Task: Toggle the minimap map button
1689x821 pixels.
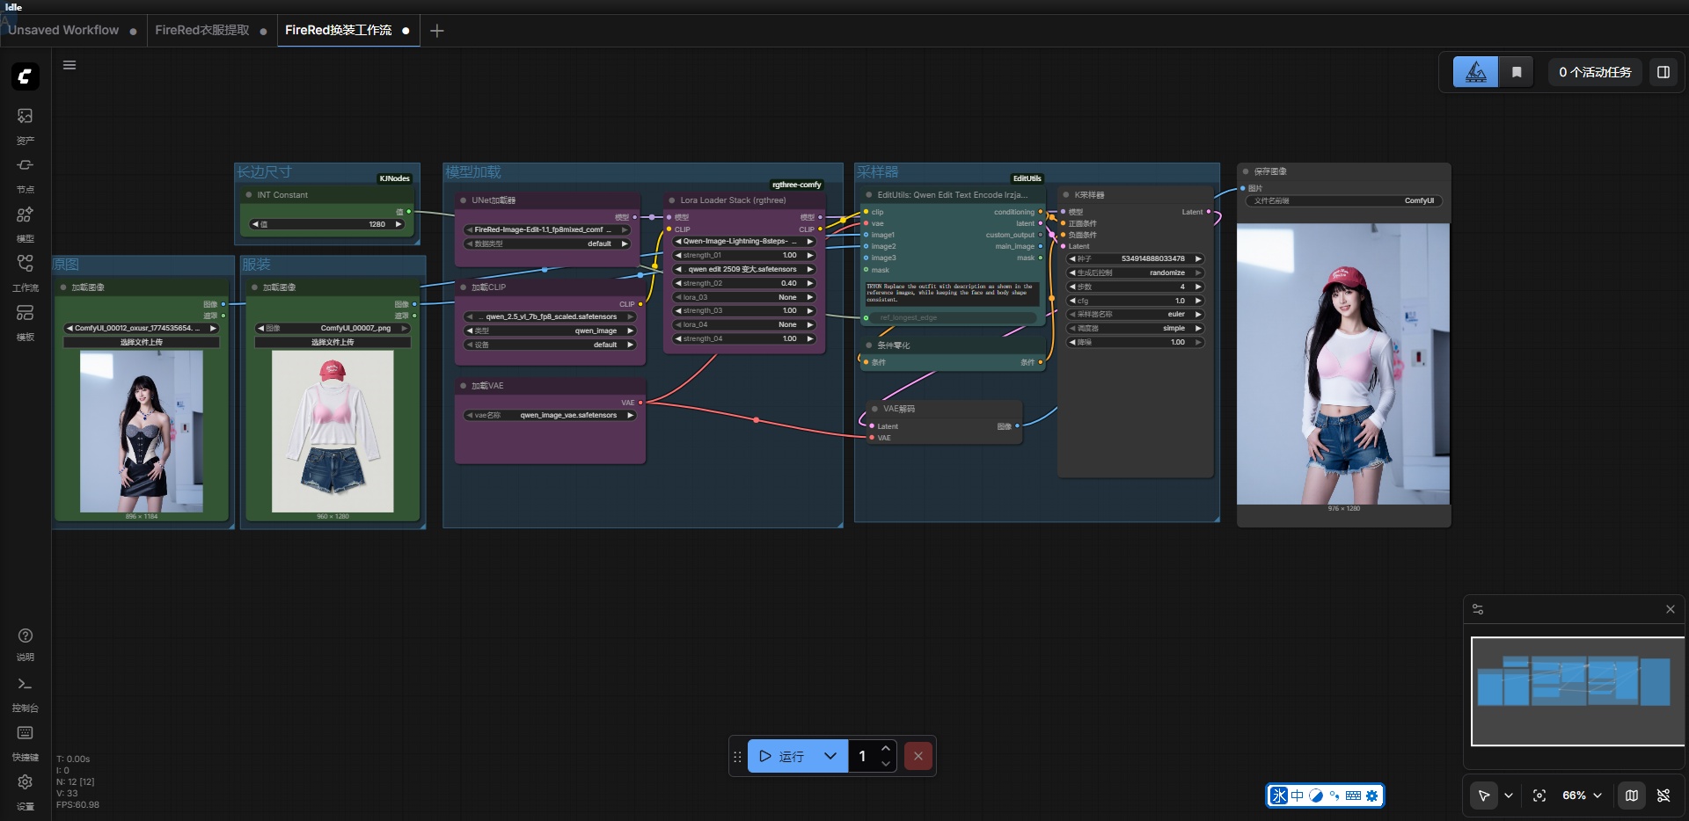Action: (x=1632, y=796)
